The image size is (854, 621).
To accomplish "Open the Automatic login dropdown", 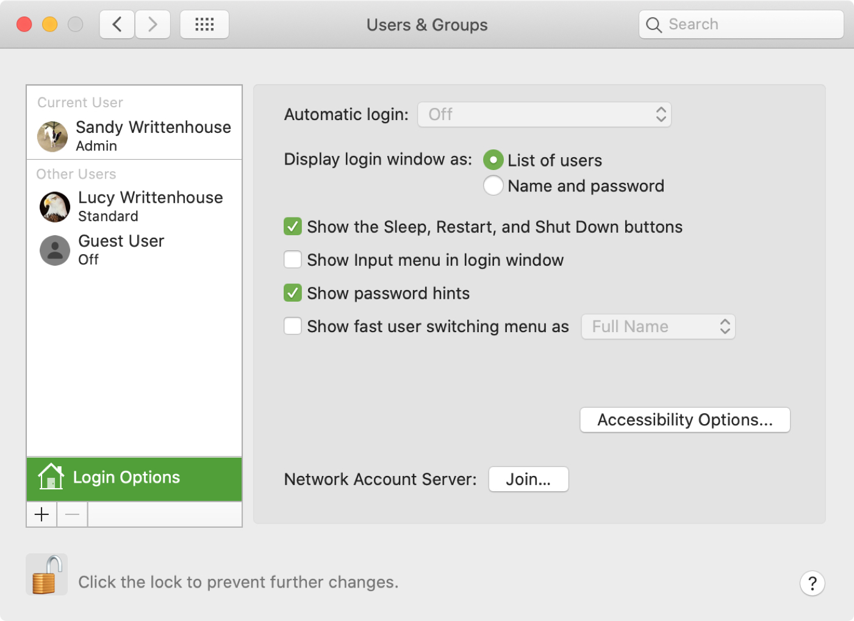I will coord(544,114).
